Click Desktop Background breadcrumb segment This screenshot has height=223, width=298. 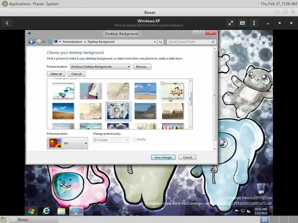pyautogui.click(x=101, y=42)
